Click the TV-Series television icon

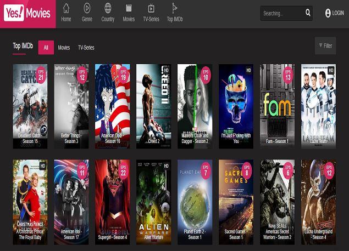[x=151, y=8]
